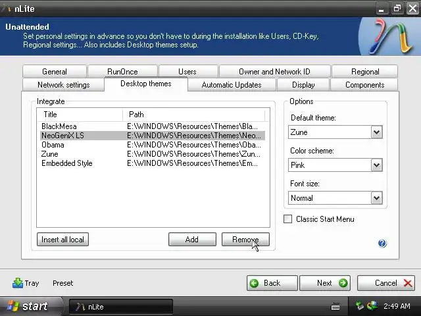Select the BlackMesa theme row
The image size is (421, 316).
153,126
